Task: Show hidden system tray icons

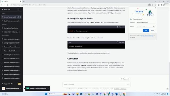Action: pos(155,94)
